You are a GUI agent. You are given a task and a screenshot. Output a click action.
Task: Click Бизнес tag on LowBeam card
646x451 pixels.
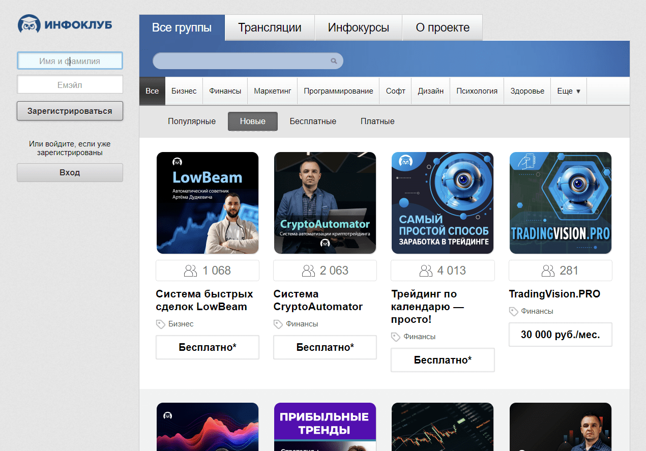181,324
